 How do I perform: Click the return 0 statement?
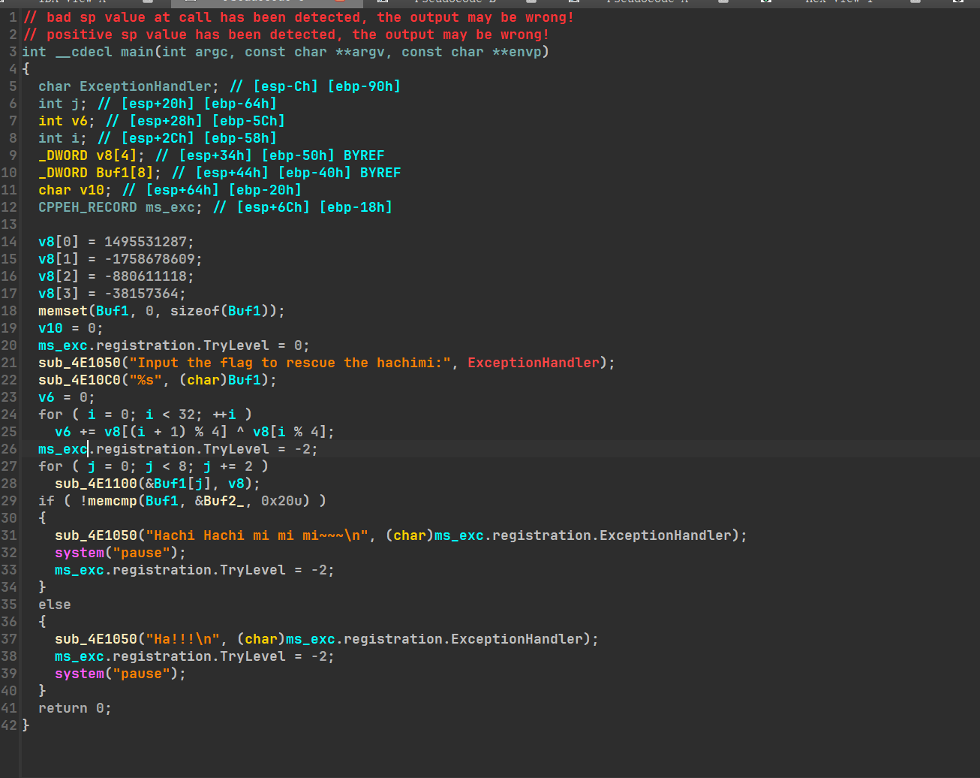(75, 708)
